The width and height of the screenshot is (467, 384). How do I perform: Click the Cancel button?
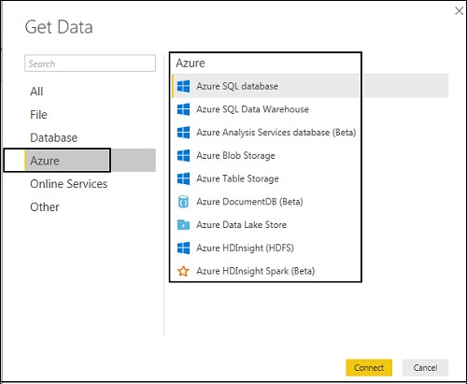tap(425, 368)
